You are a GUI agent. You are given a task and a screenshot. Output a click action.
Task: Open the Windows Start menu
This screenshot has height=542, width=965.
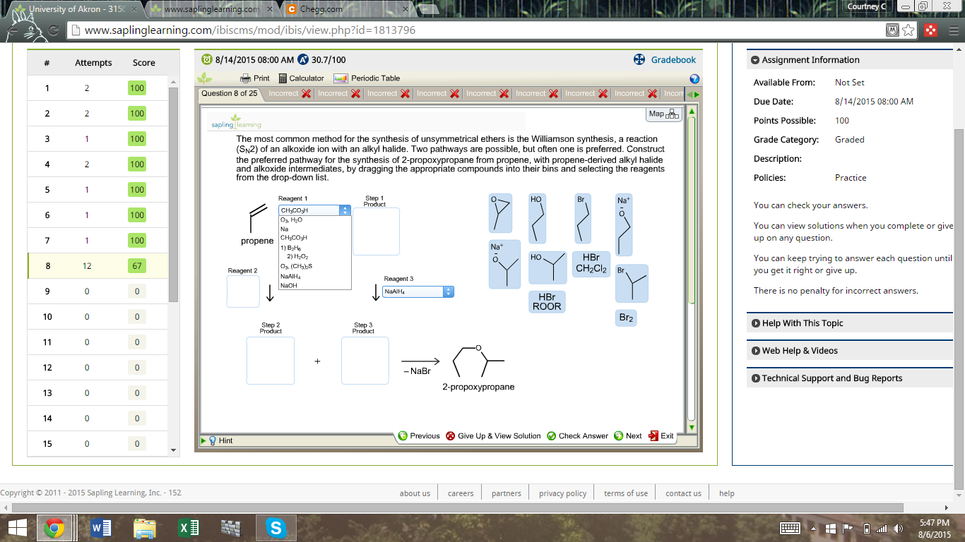coord(17,527)
